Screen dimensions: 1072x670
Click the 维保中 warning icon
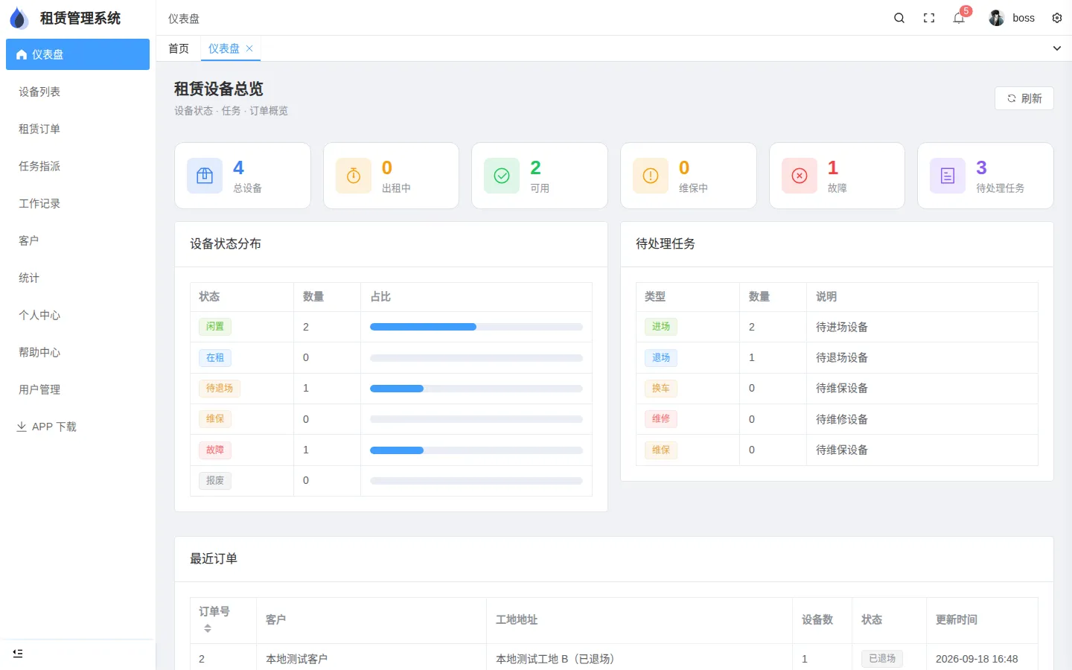click(651, 176)
